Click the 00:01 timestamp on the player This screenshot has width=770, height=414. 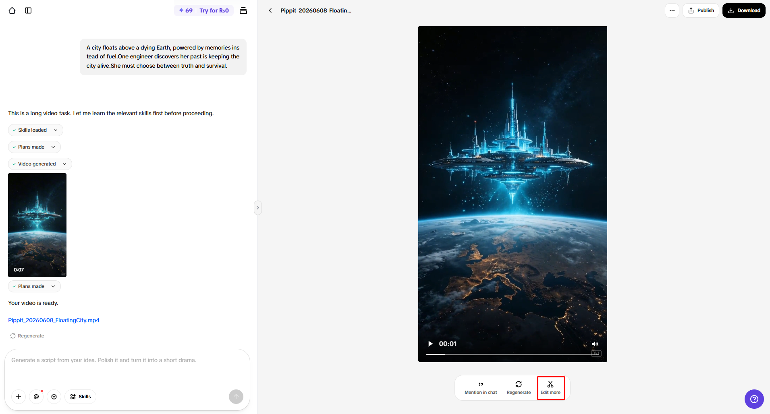click(448, 344)
